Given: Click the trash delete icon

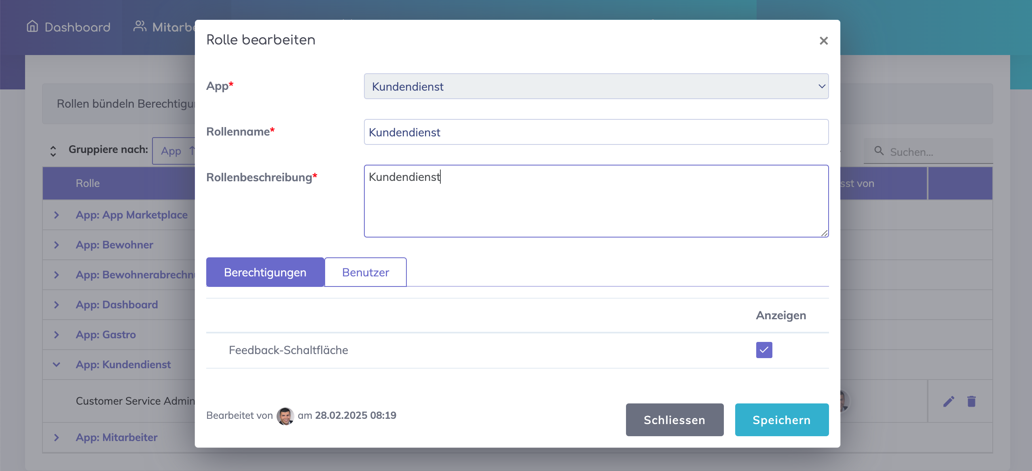Looking at the screenshot, I should click(x=971, y=401).
